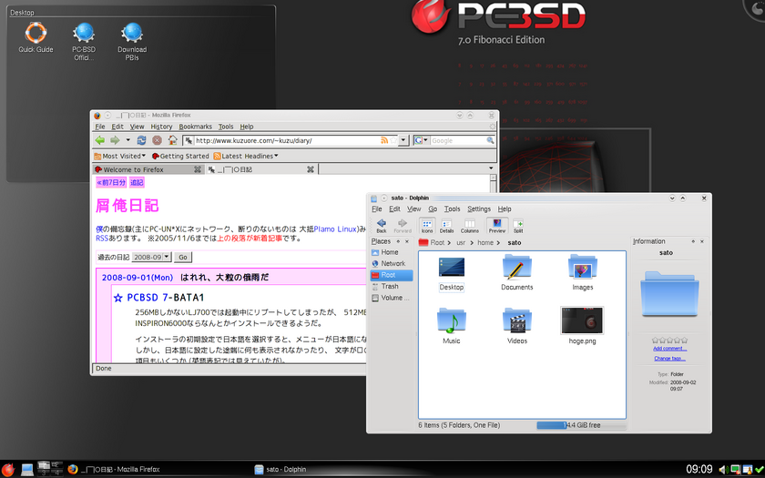Viewport: 765px width, 478px height.
Task: Click the Add comment link
Action: [x=670, y=348]
